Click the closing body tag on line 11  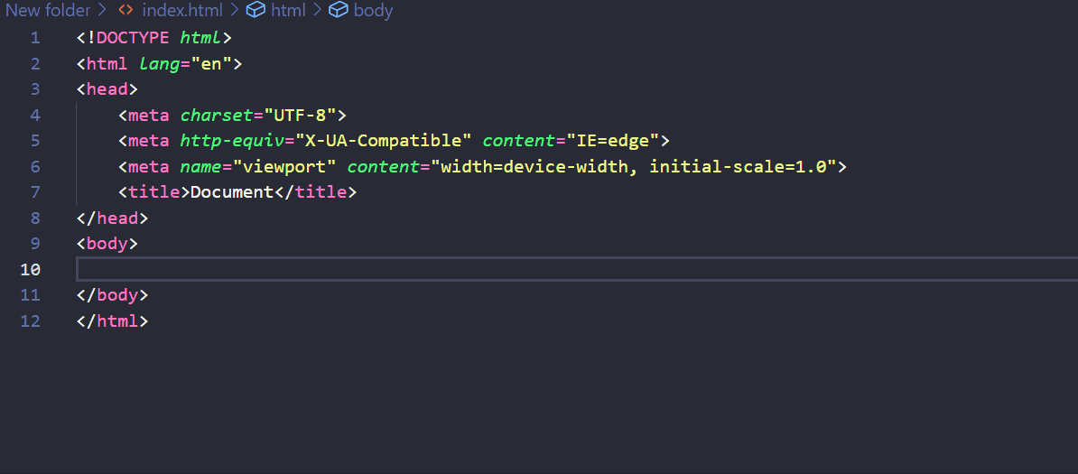pyautogui.click(x=113, y=295)
